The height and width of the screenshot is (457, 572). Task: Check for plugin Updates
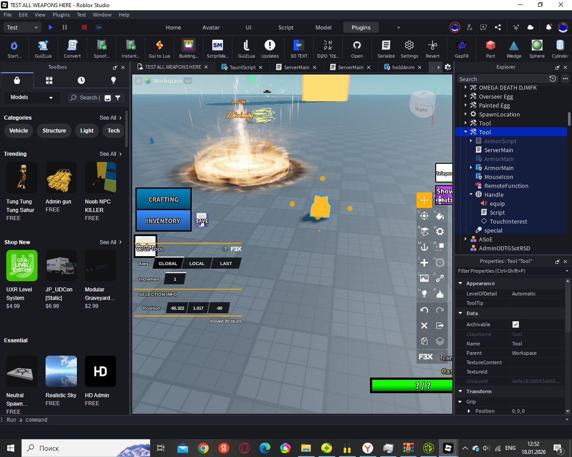tap(270, 49)
